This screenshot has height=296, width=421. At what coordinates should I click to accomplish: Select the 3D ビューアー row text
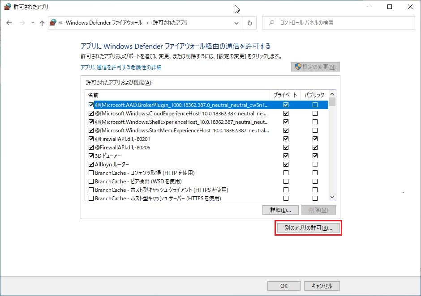[108, 156]
